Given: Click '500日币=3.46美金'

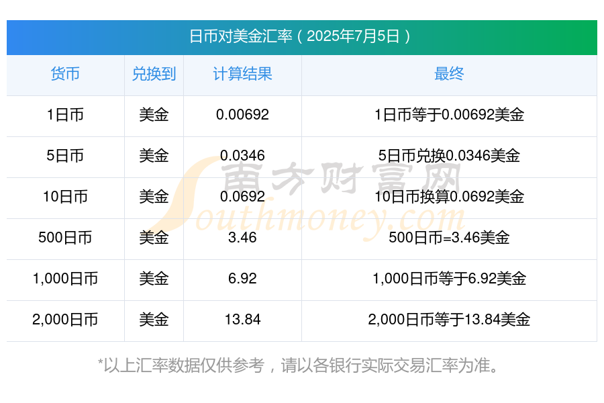Looking at the screenshot, I should [449, 238].
